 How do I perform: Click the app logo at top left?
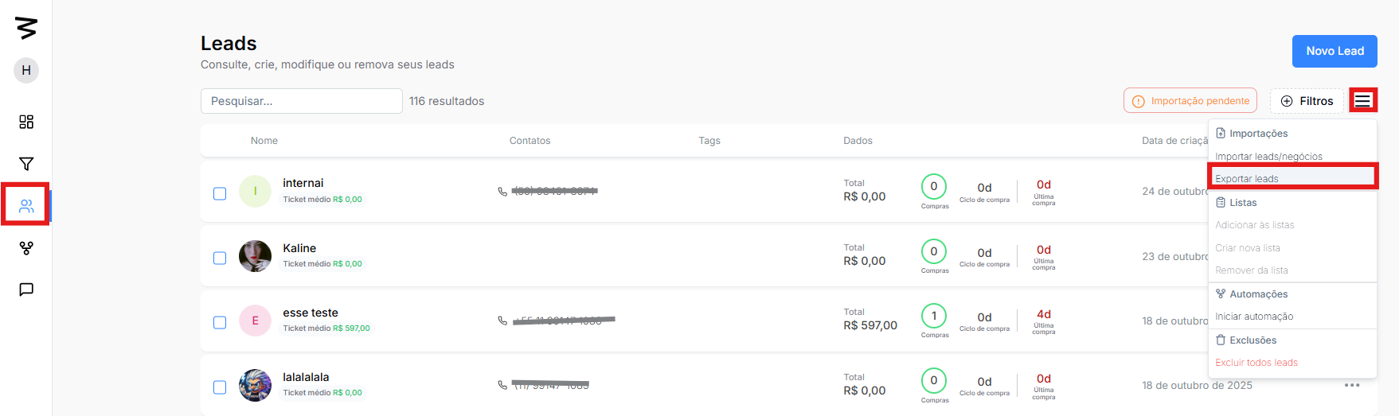[26, 28]
